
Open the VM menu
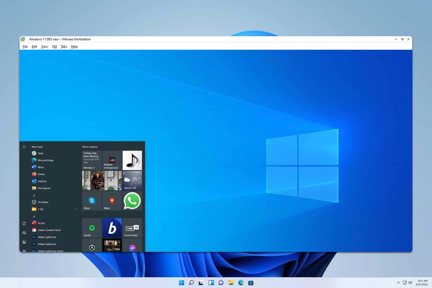click(x=54, y=47)
